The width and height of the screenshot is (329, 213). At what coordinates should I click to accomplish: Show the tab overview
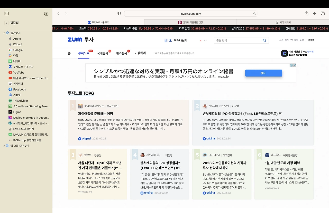coord(323,14)
